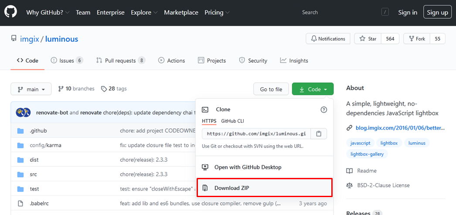The width and height of the screenshot is (456, 215).
Task: Open the Pull requests tab
Action: [121, 61]
